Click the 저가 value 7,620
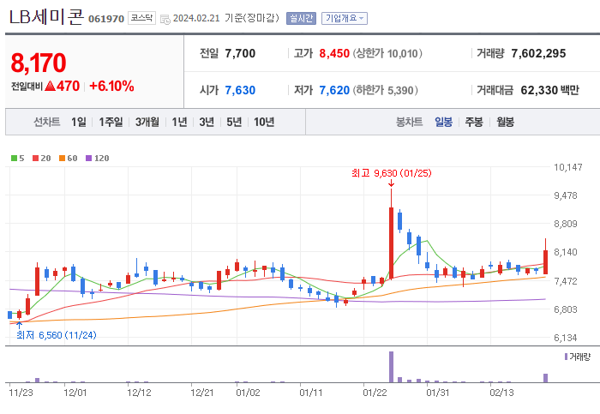This screenshot has height=414, width=600. pos(334,90)
